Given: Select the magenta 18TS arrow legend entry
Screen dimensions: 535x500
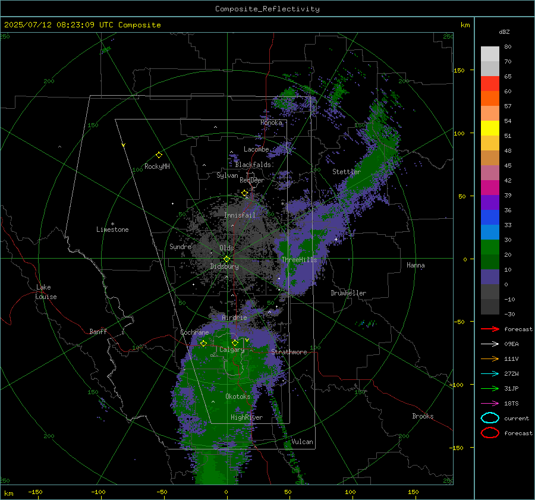Looking at the screenshot, I should (490, 404).
